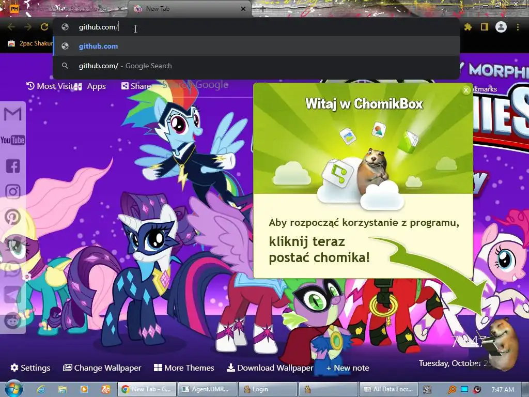The width and height of the screenshot is (529, 397).
Task: Launch Internet Explorer from taskbar
Action: pos(41,389)
